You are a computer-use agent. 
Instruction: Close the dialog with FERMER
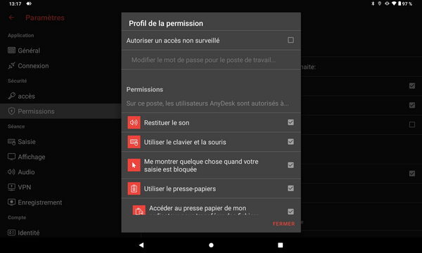point(283,223)
